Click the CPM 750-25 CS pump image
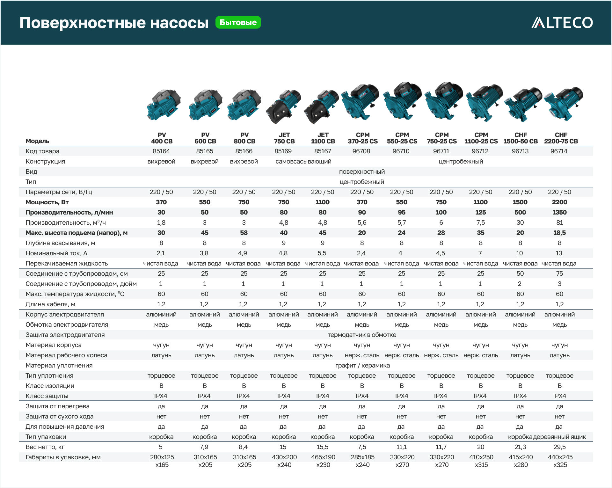 pyautogui.click(x=443, y=100)
